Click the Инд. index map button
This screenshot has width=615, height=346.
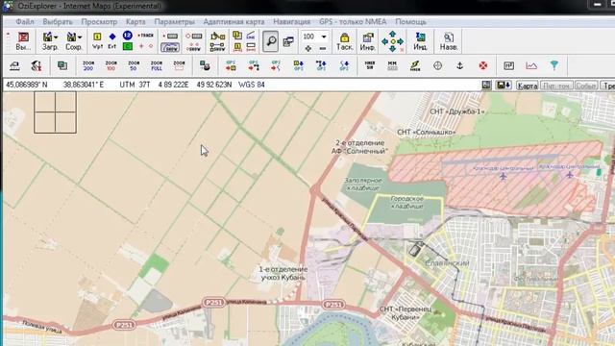420,41
